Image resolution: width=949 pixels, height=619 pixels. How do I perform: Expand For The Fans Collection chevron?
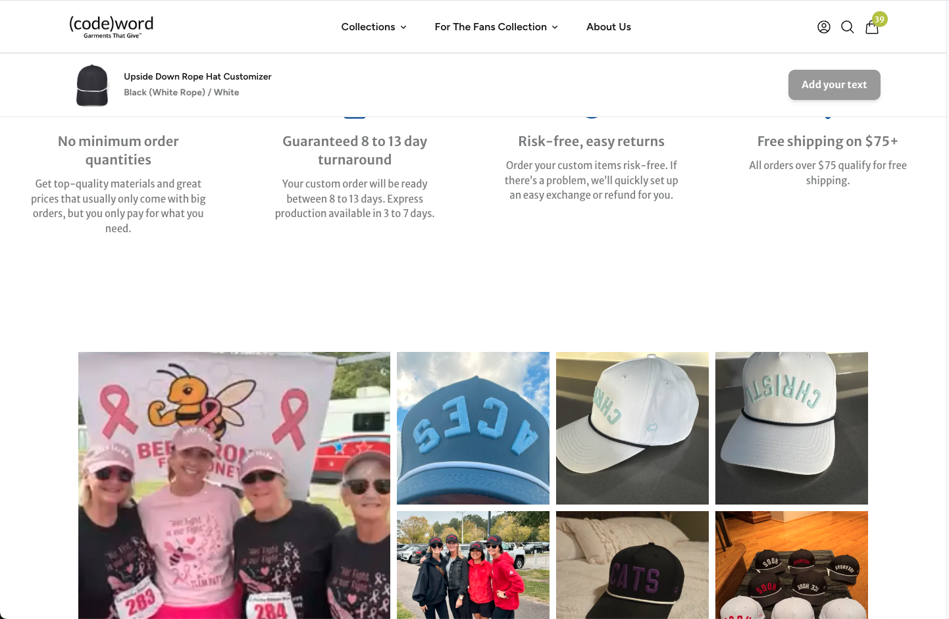pos(555,27)
